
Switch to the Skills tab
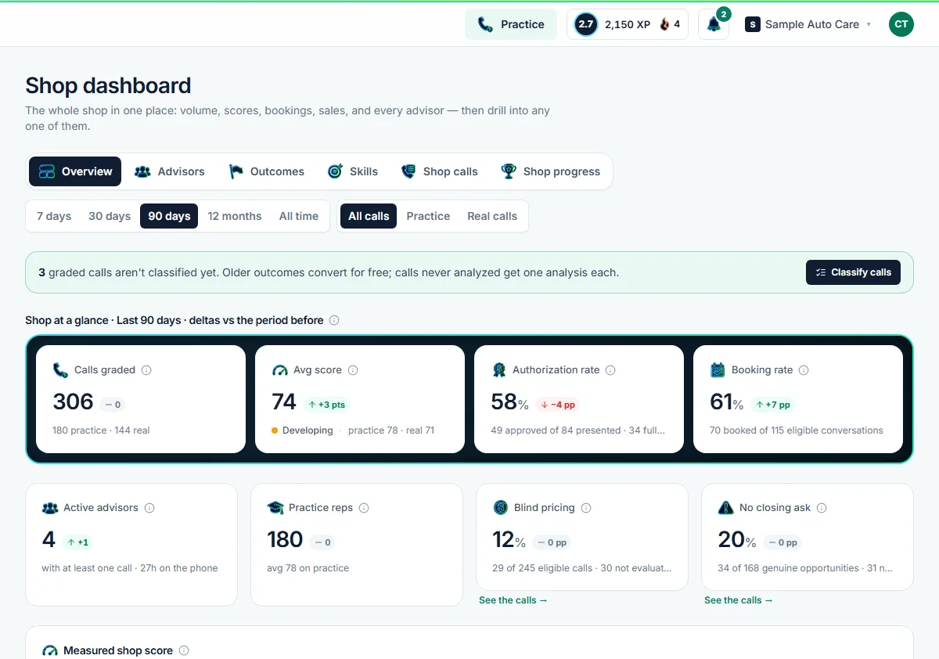(353, 171)
